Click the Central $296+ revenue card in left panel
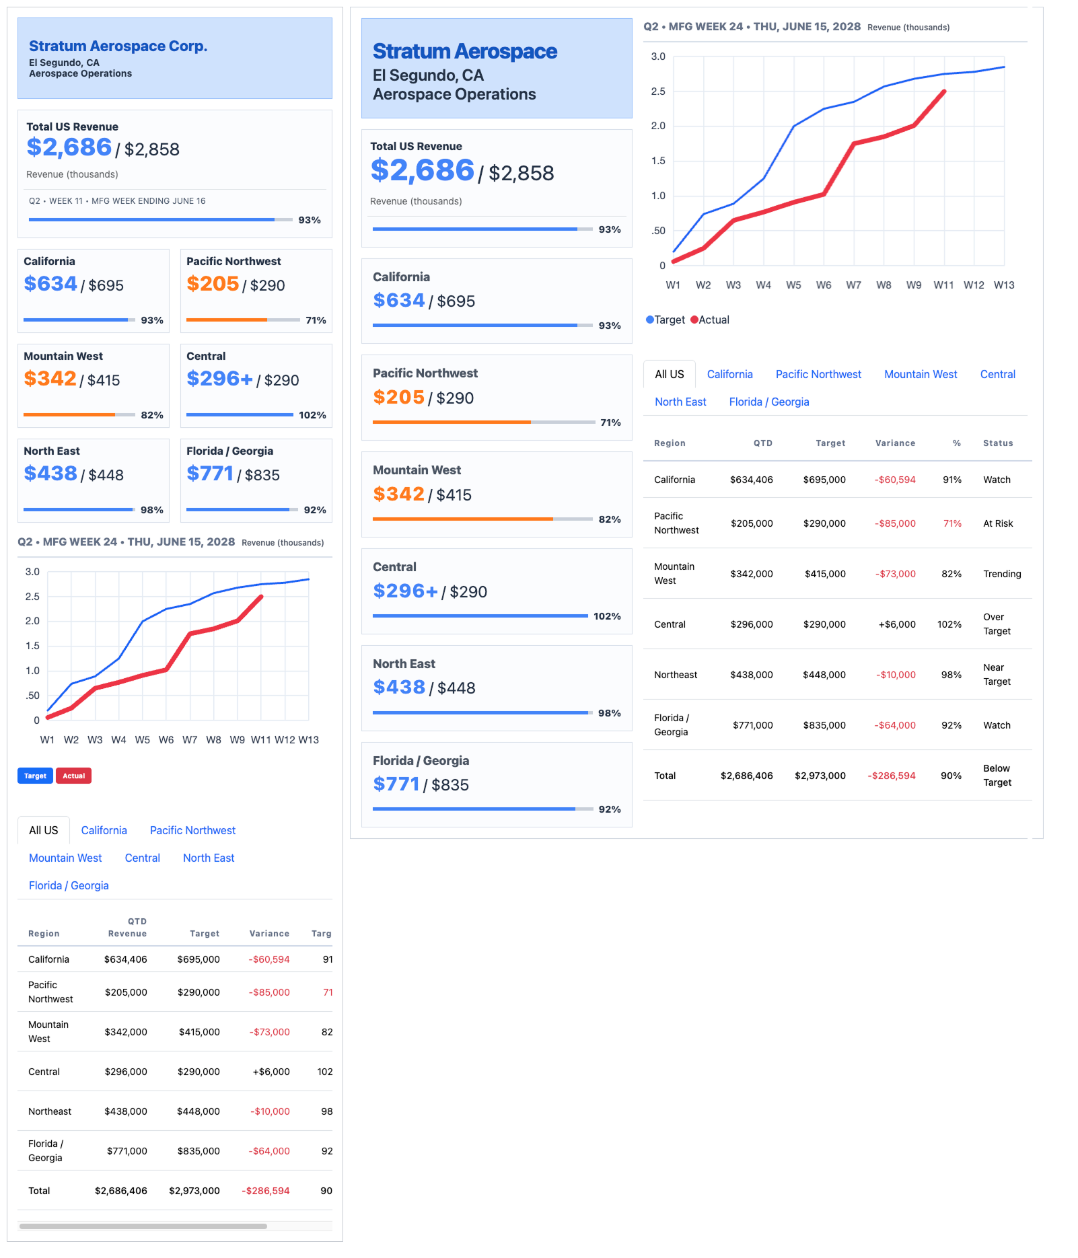Viewport: 1078px width, 1258px height. 256,385
